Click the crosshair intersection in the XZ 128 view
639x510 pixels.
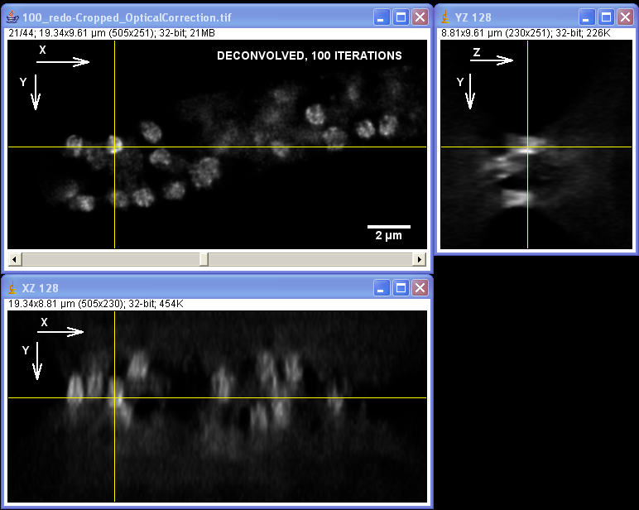[114, 397]
